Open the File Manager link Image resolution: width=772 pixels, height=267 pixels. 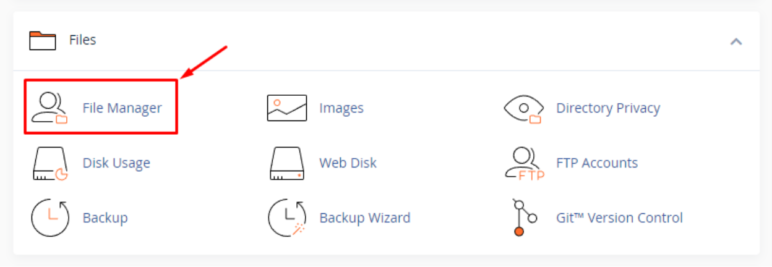[122, 108]
